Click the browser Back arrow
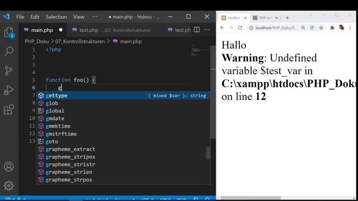 222,27
